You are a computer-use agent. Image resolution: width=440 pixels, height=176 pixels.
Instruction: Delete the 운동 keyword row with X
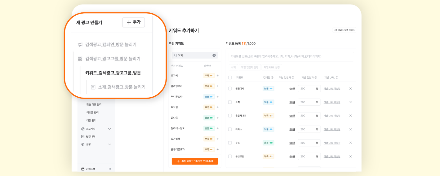(350, 143)
